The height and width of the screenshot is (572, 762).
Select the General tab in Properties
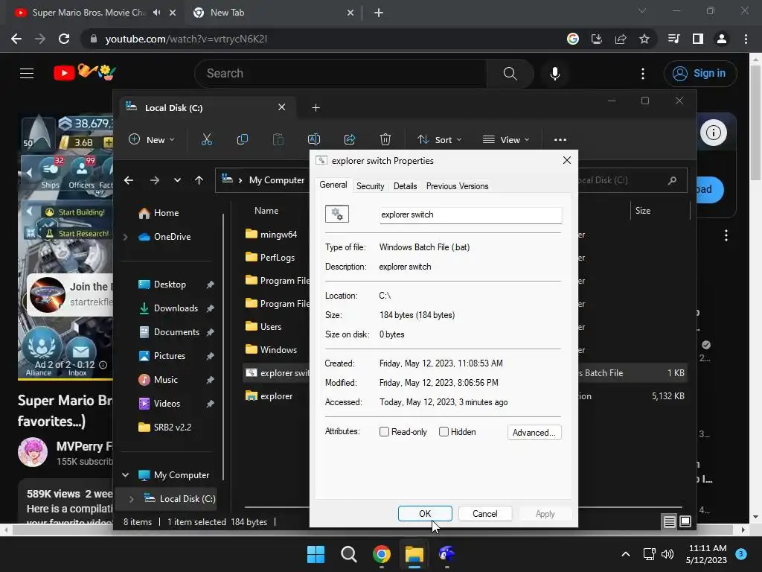(333, 185)
